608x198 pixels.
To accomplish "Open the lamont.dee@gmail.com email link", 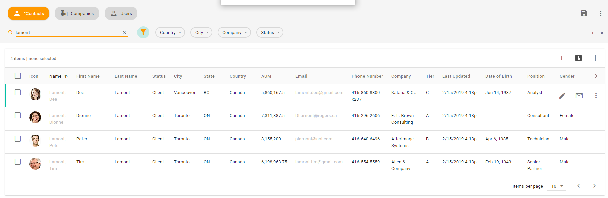I will pos(319,93).
